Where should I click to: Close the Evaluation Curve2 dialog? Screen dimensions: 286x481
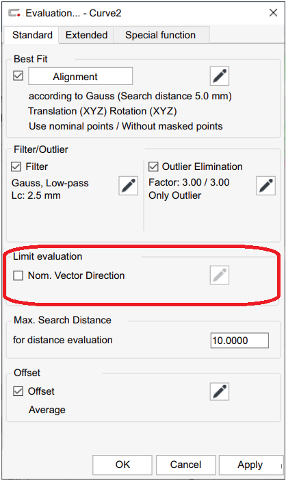click(x=273, y=13)
